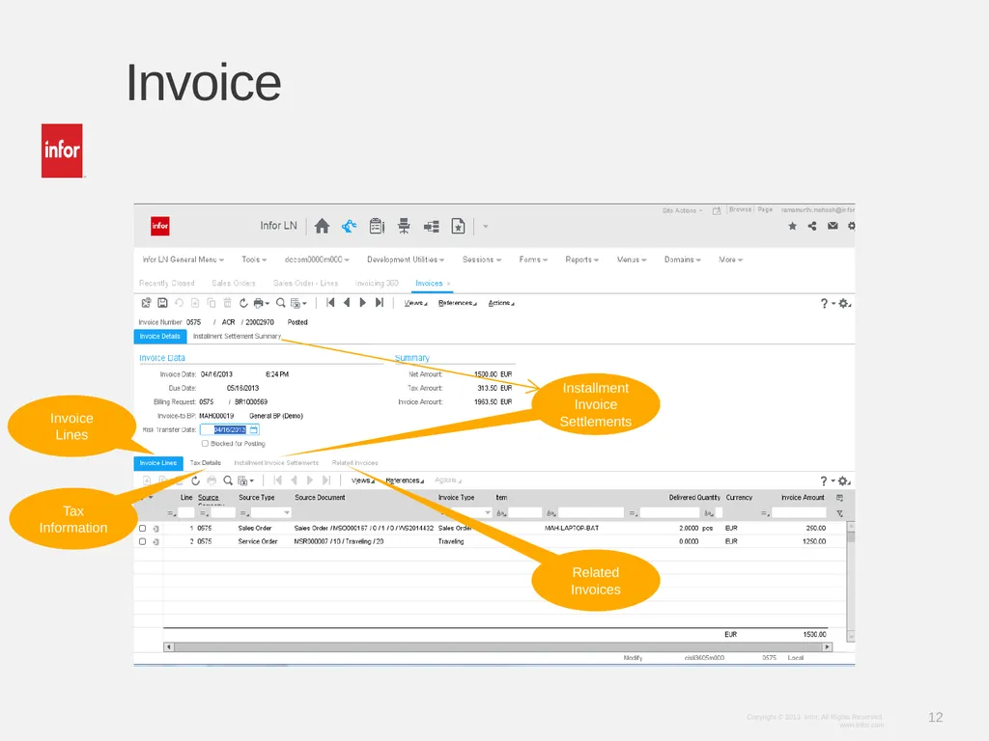Expand the Site Actions dropdown
This screenshot has width=989, height=741.
click(682, 210)
